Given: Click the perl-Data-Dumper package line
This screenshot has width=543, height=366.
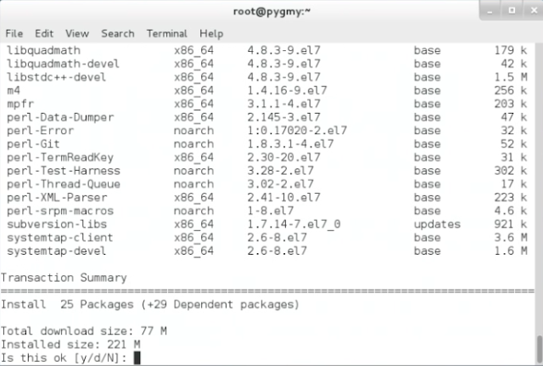Looking at the screenshot, I should (266, 117).
